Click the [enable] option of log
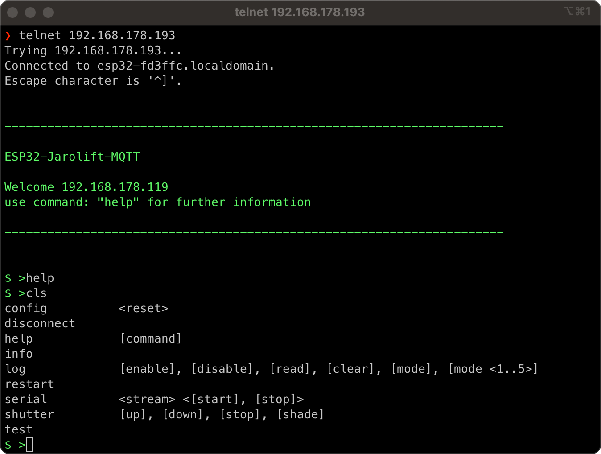Viewport: 601px width, 454px height. (147, 369)
